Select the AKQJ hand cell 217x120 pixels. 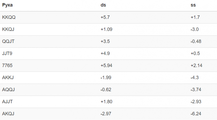pos(8,114)
